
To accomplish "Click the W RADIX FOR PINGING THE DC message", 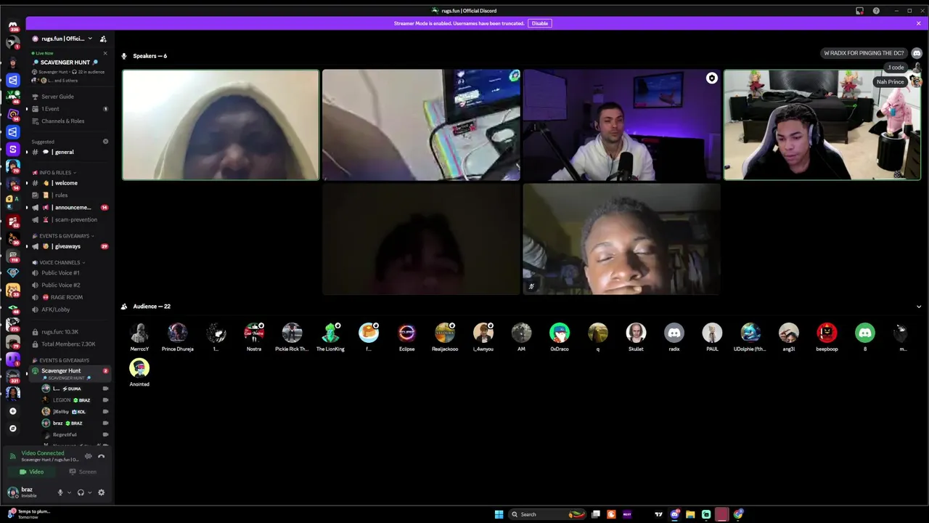I will click(864, 53).
